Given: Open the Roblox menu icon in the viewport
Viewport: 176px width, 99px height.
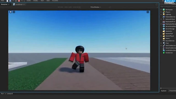Looking at the screenshot, I should (x=11, y=12).
